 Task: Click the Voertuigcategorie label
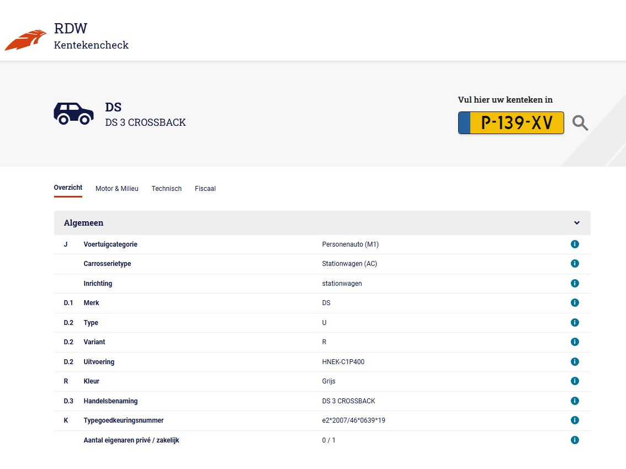[x=110, y=244]
